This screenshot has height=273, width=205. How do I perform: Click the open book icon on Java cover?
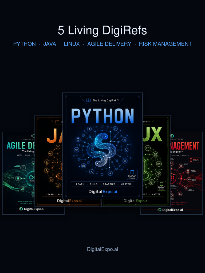[57, 122]
